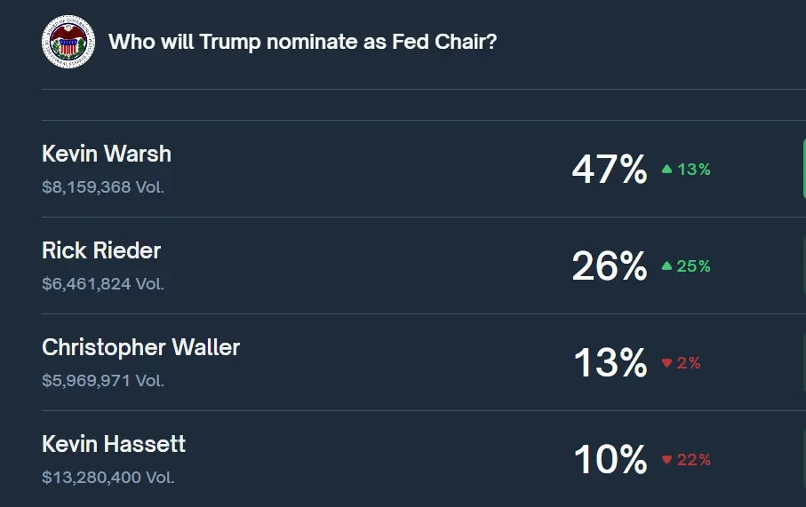Click the red down arrow beside Waller's 2%
Screen dimensions: 806x507
(x=666, y=363)
